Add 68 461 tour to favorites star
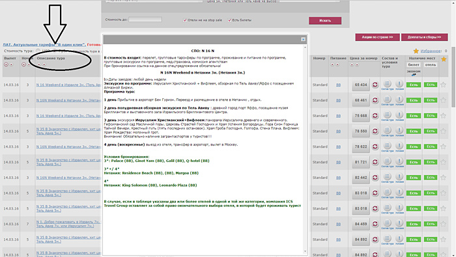Image resolution: width=456 pixels, height=257 pixels. [x=443, y=100]
